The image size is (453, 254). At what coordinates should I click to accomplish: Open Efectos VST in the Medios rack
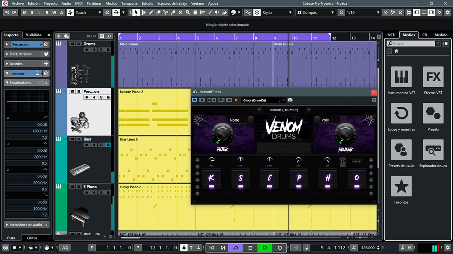(x=433, y=77)
